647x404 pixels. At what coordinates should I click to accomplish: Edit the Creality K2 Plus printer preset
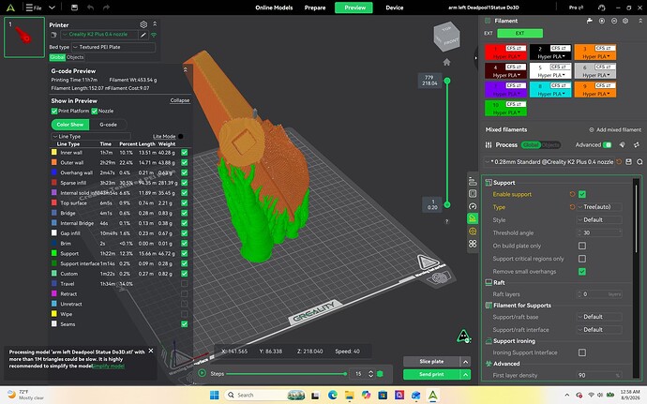pos(143,35)
